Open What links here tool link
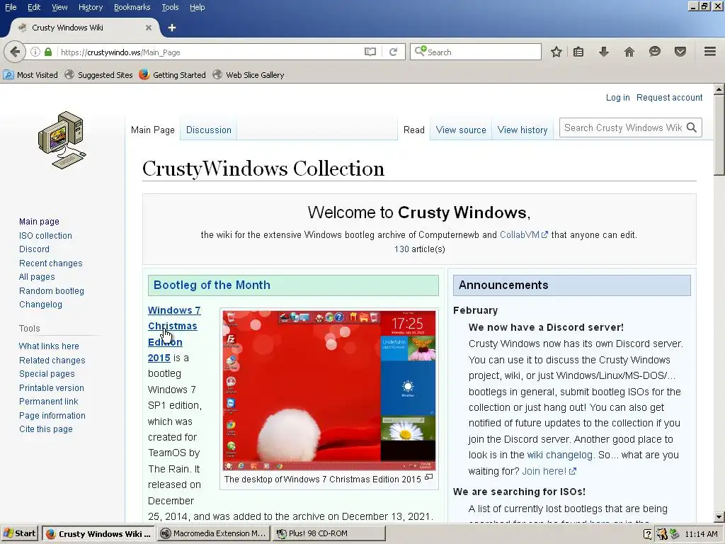 [x=49, y=346]
